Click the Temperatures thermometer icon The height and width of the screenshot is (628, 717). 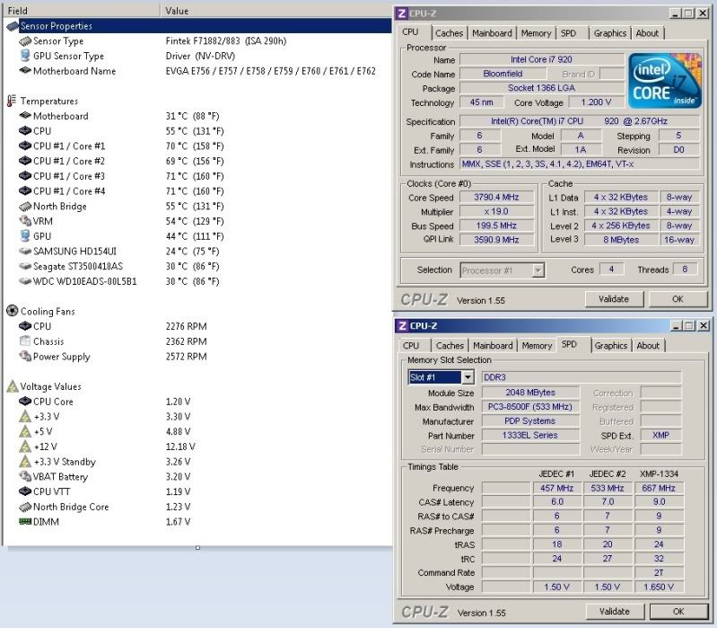coord(12,101)
